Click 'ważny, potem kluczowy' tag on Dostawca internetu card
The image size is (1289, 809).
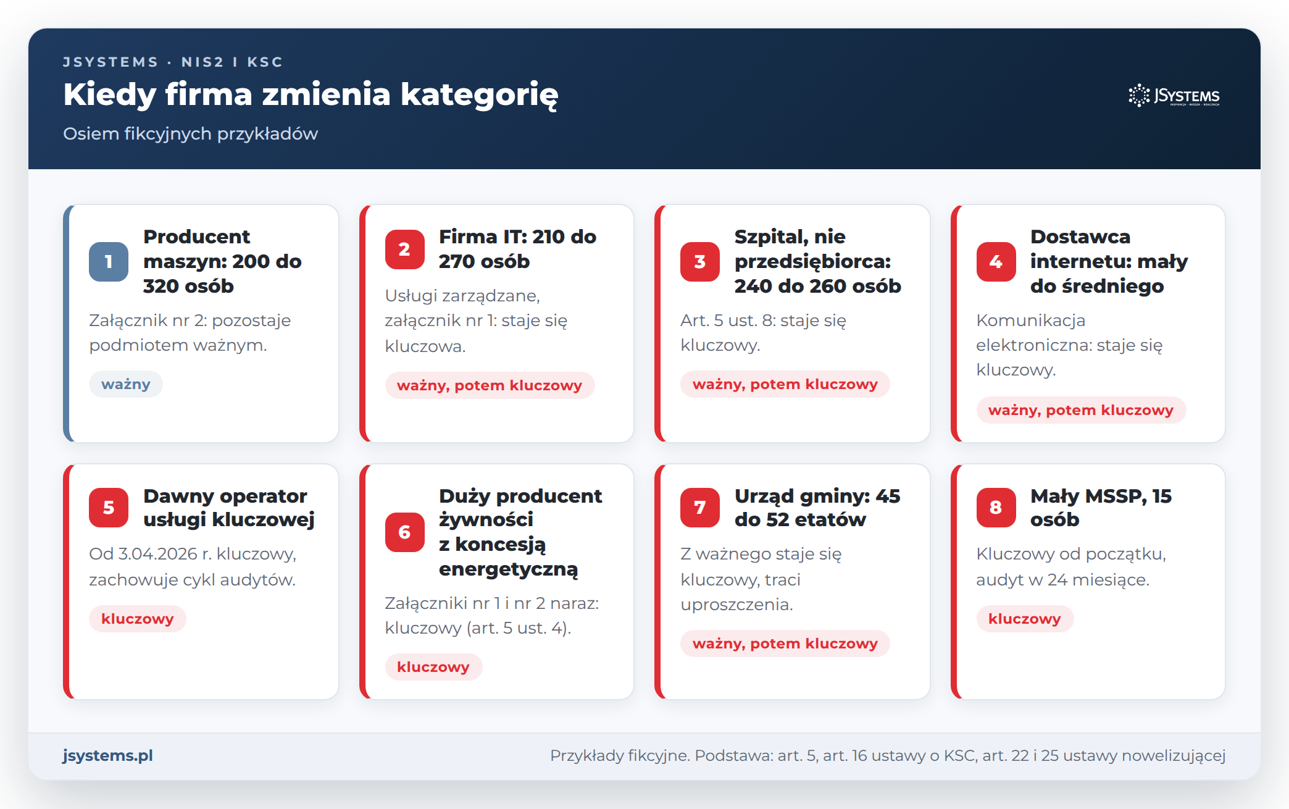1081,410
